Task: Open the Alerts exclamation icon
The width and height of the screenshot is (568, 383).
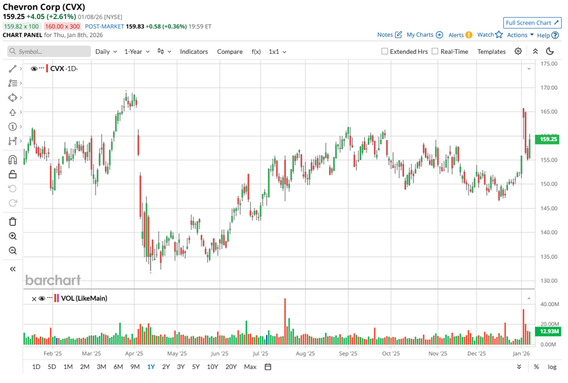Action: click(x=468, y=35)
